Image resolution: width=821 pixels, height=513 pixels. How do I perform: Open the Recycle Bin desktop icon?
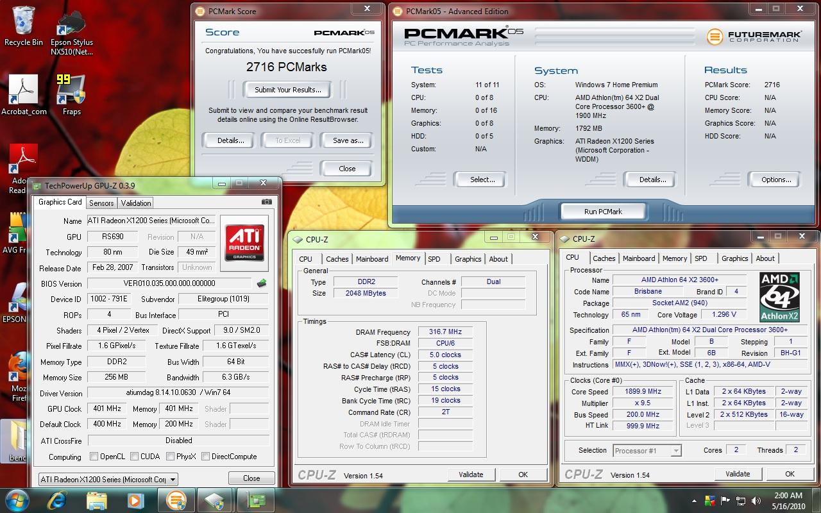click(24, 26)
